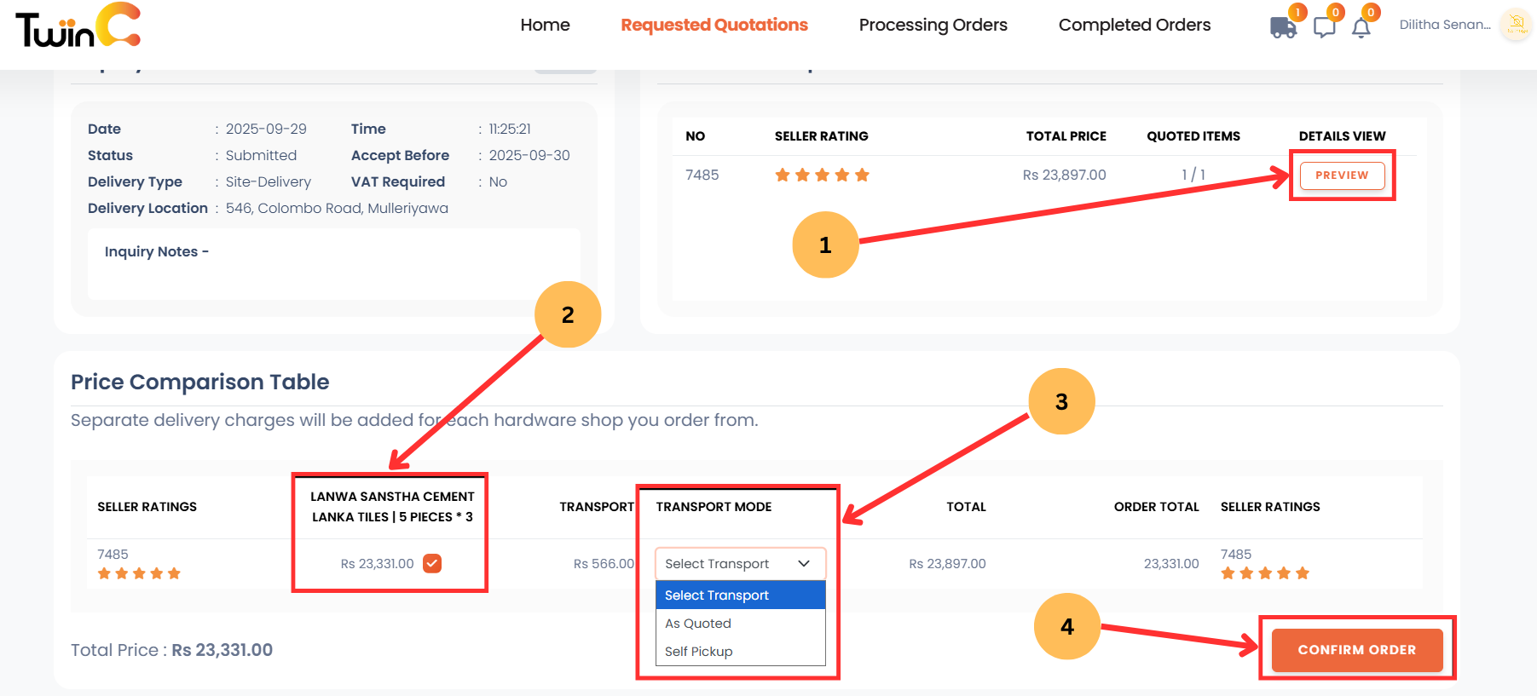
Task: Click the PREVIEW button for quotation 7485
Action: tap(1342, 175)
